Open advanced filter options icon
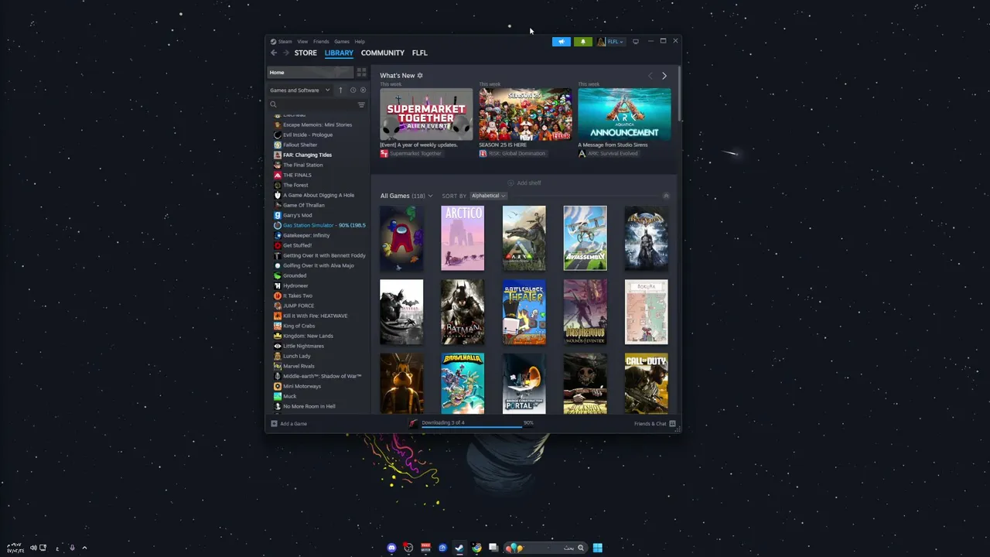Viewport: 990px width, 557px height. 361,104
